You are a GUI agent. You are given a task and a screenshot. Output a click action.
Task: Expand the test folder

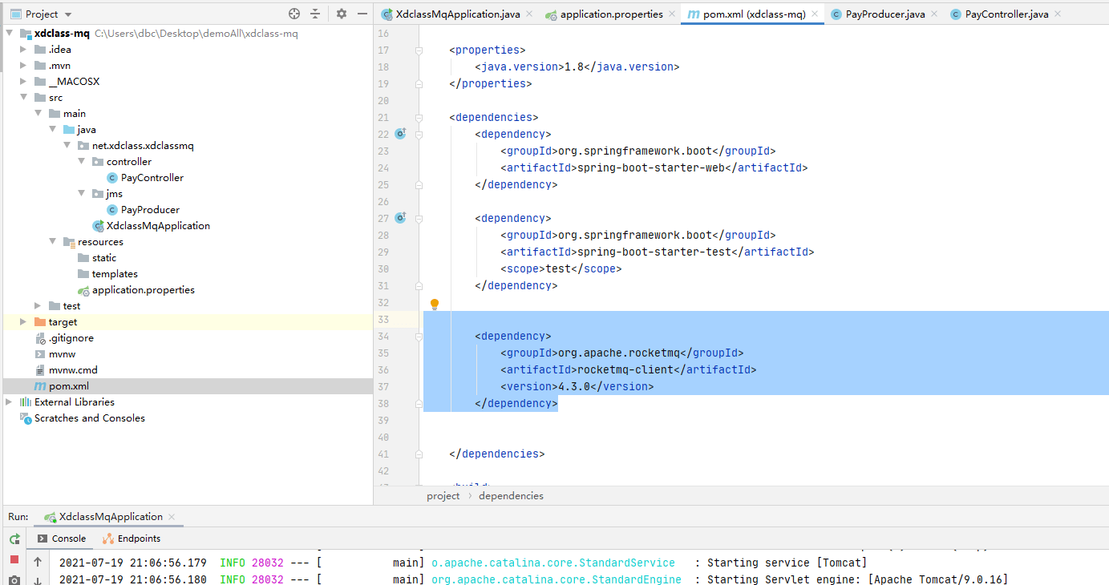pos(38,306)
